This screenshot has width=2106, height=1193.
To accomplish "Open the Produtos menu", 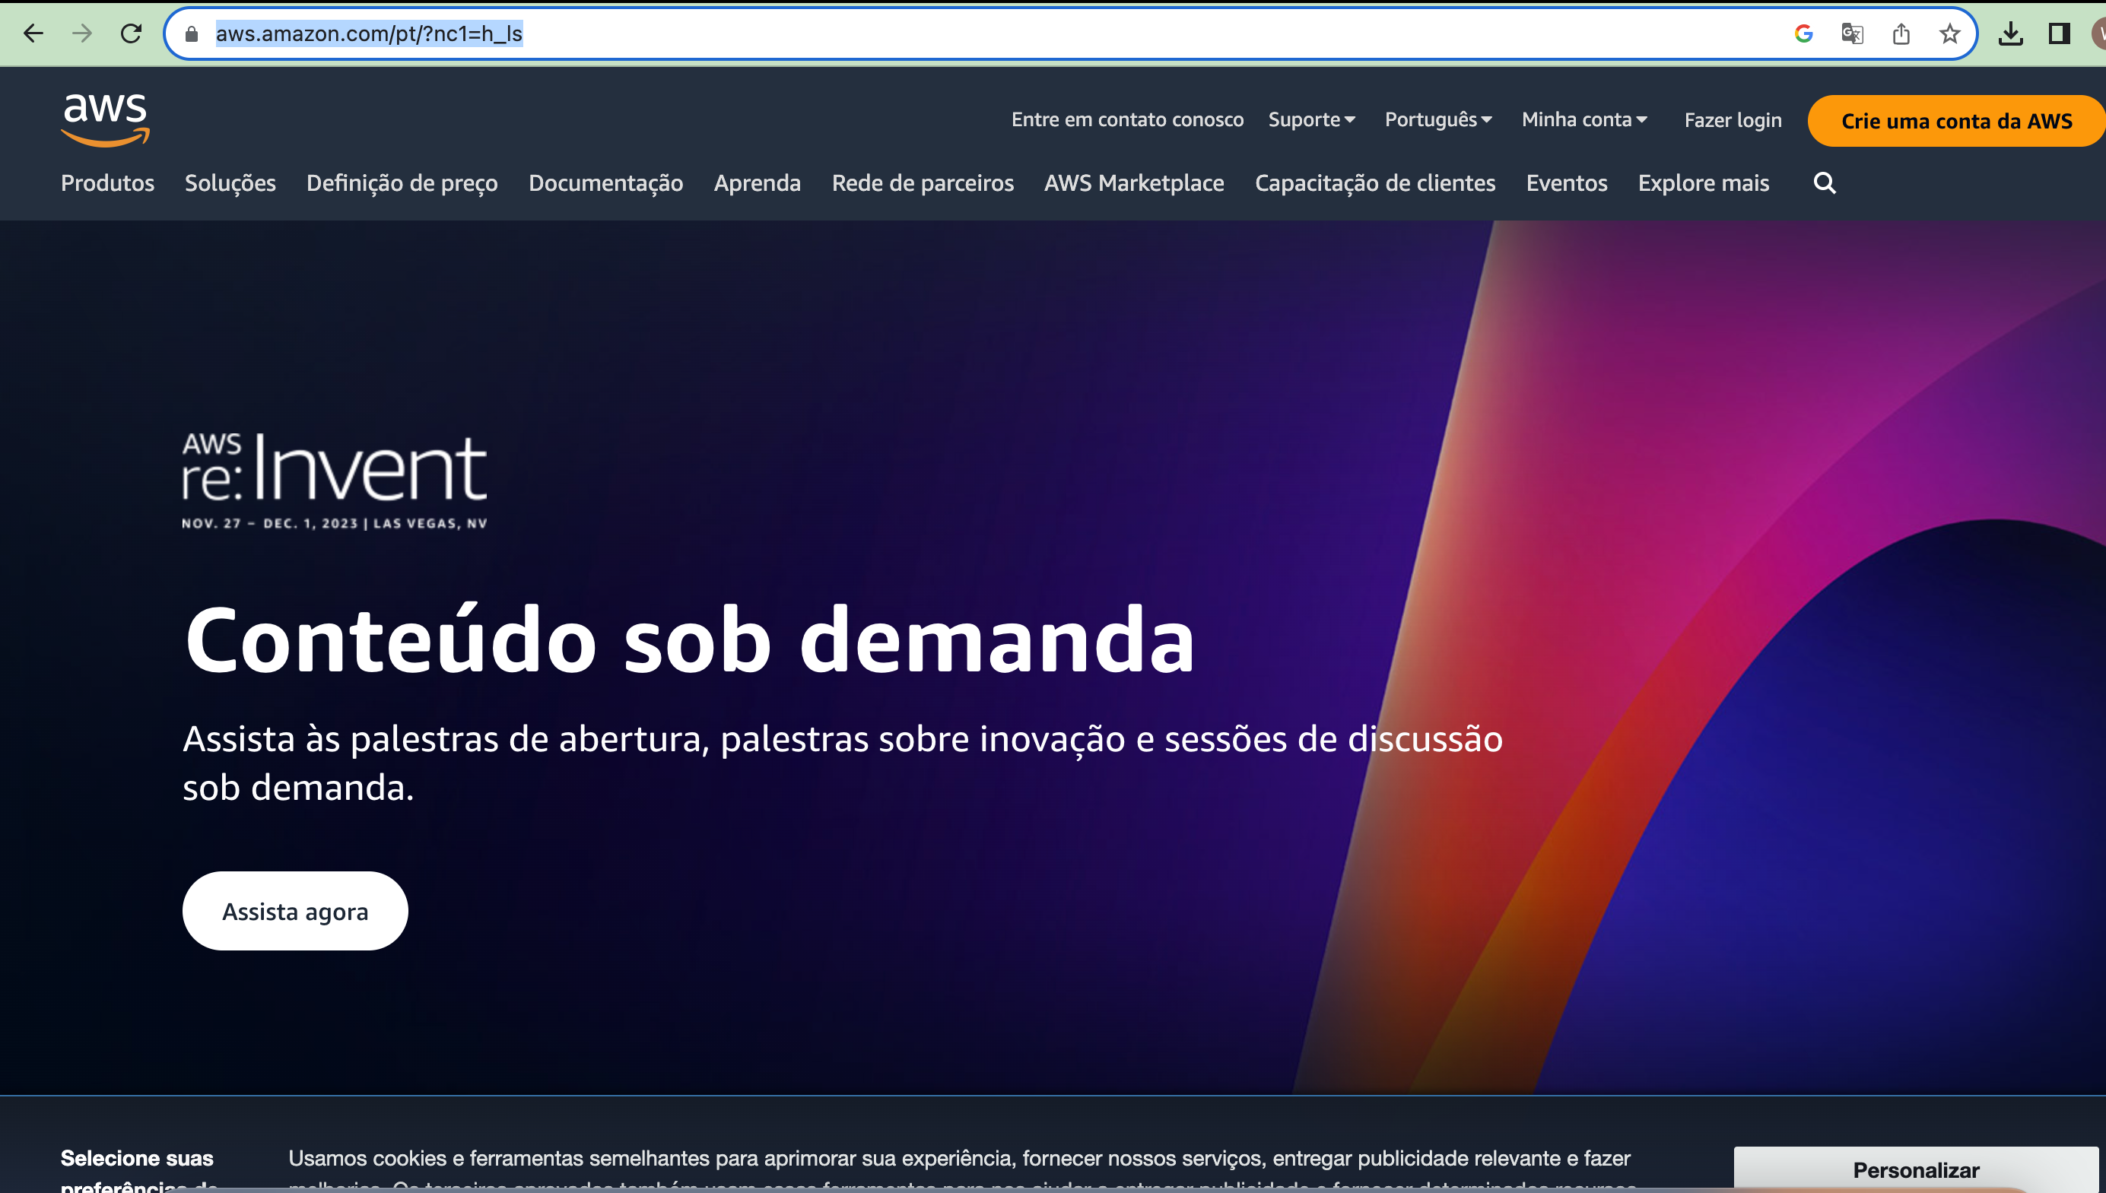I will [x=107, y=182].
